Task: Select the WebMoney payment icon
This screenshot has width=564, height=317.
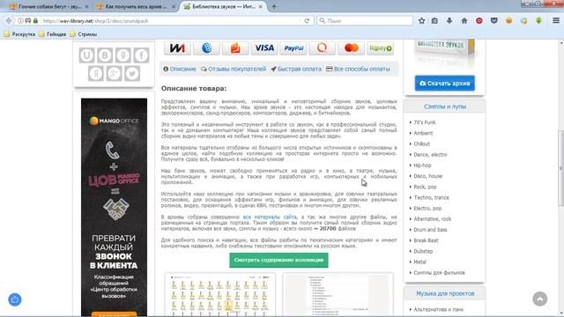Action: [206, 48]
